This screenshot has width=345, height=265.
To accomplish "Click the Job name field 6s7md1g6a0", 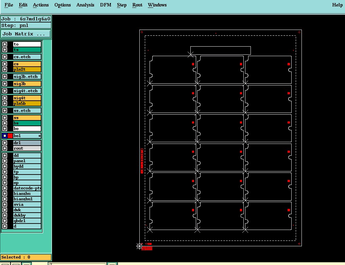I will [x=26, y=19].
